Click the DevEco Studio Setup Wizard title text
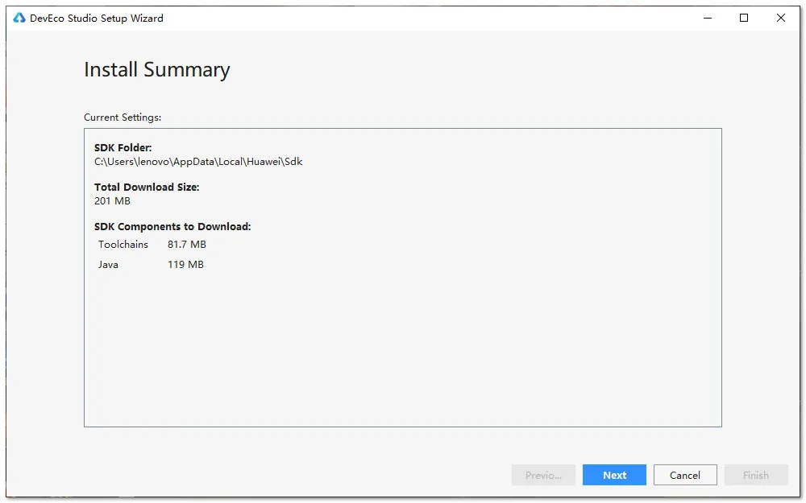Image resolution: width=806 pixels, height=503 pixels. coord(97,18)
